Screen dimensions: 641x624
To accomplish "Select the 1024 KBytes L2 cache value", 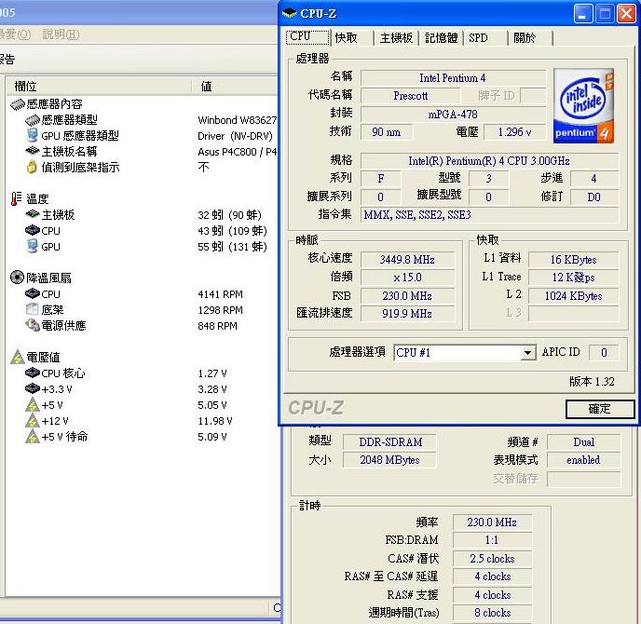I will click(574, 296).
